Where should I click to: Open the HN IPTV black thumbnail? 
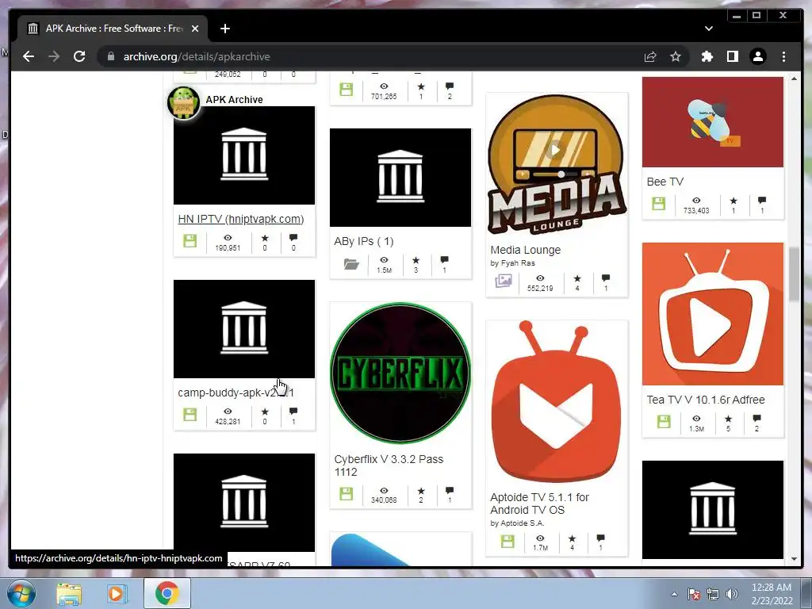(x=244, y=155)
